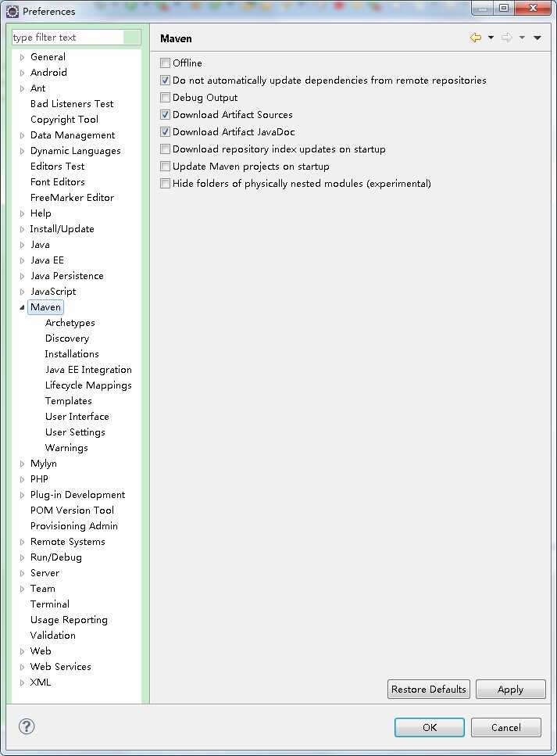The image size is (557, 756).
Task: Click the help question mark icon
Action: click(27, 726)
